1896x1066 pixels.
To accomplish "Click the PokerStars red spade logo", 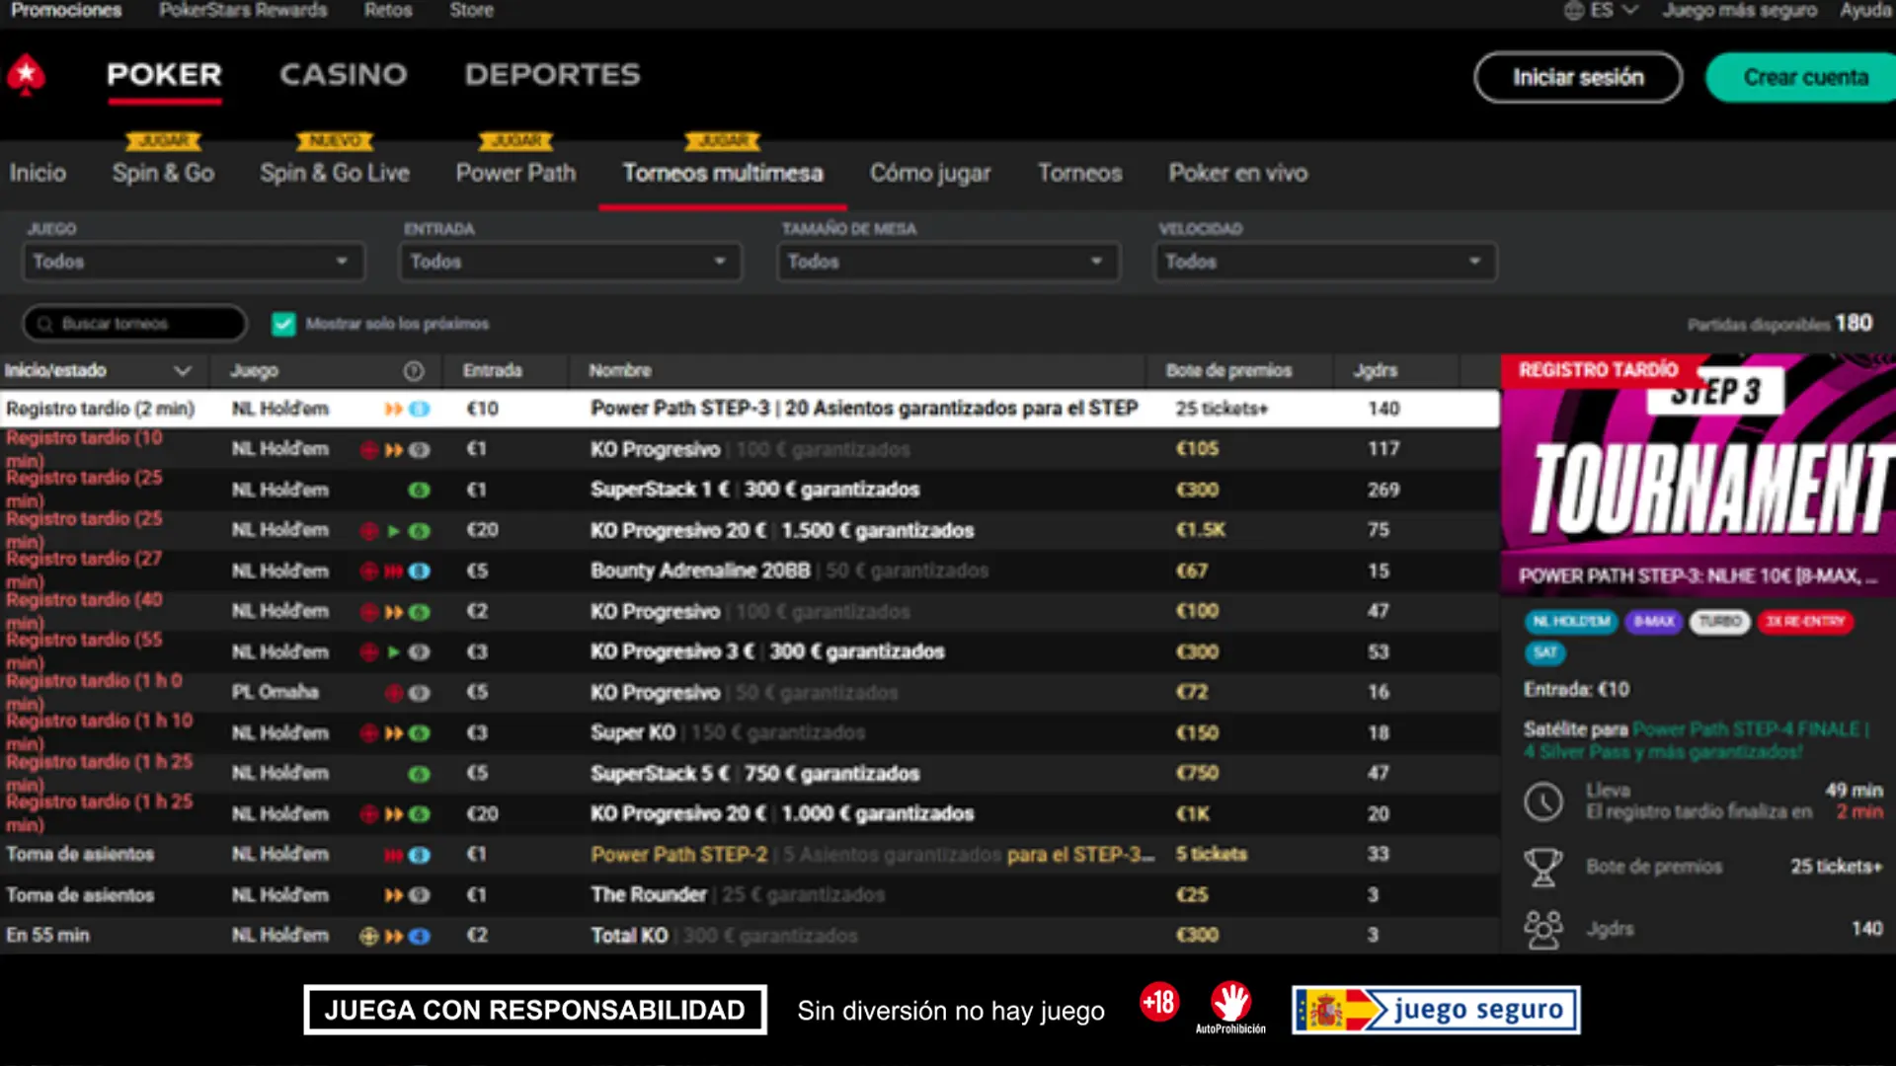I will click(26, 75).
